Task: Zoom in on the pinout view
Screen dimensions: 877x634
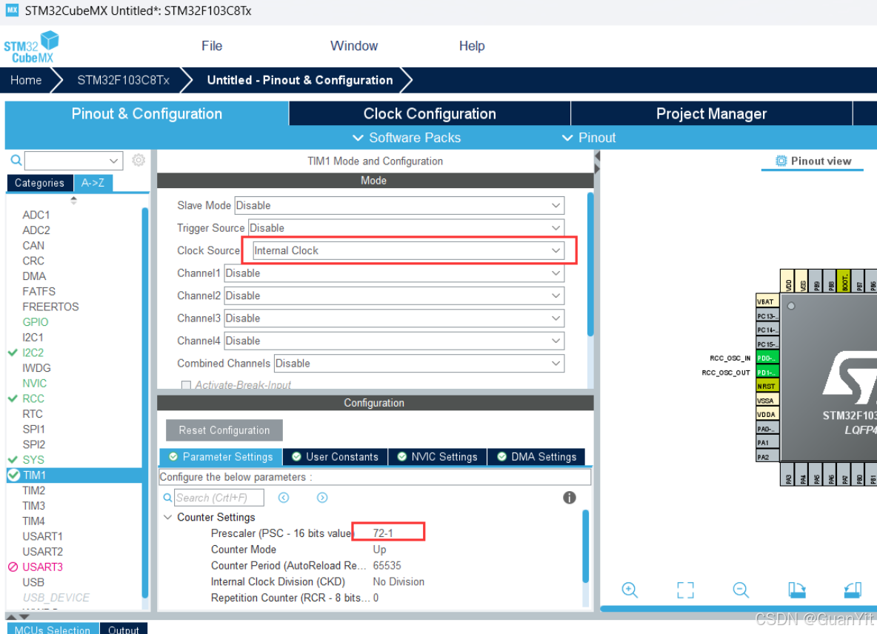Action: coord(630,590)
